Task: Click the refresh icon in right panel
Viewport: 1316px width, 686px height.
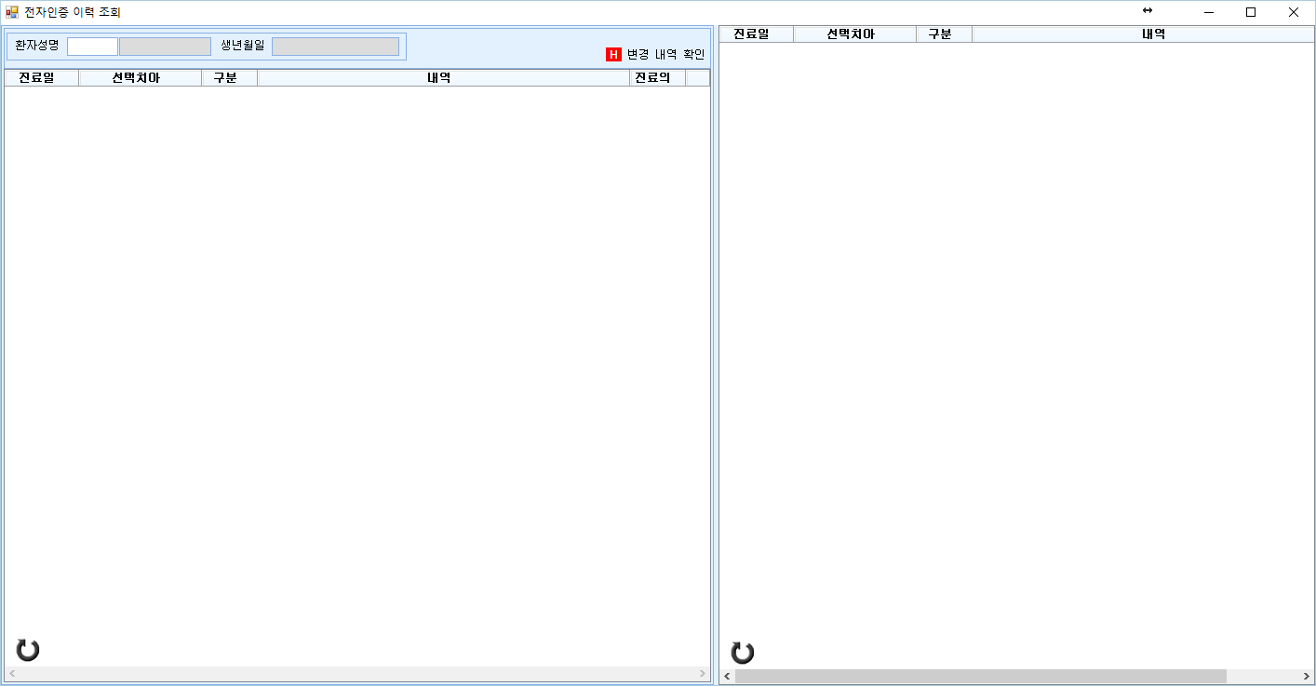Action: coord(742,652)
